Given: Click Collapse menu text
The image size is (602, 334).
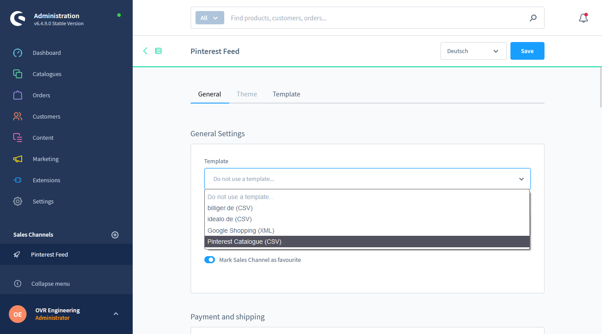Looking at the screenshot, I should pyautogui.click(x=50, y=284).
